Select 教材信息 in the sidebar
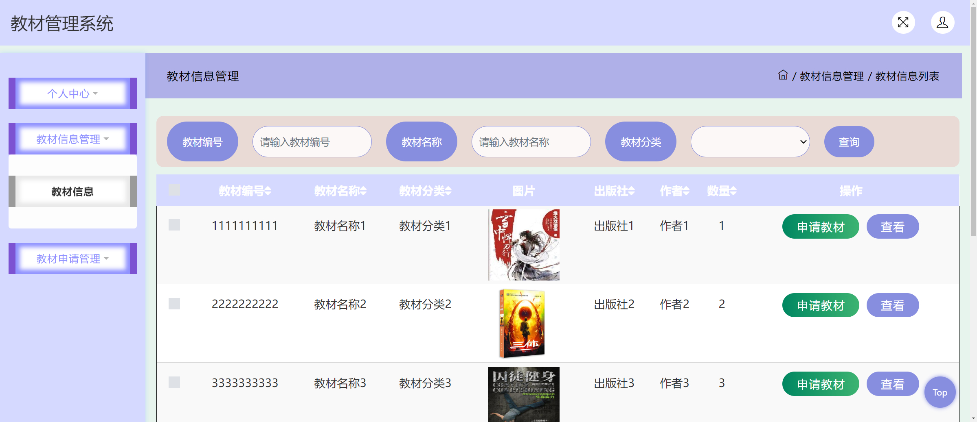977x422 pixels. tap(72, 191)
